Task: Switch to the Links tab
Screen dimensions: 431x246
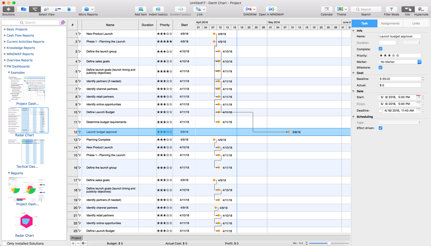Action: pos(416,23)
